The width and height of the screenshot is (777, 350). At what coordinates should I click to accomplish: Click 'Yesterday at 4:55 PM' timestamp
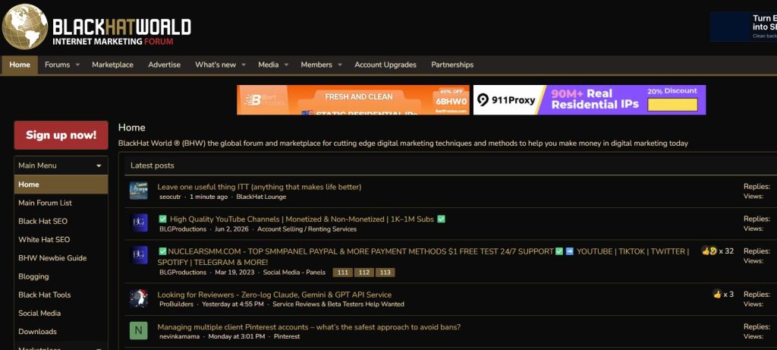tap(233, 304)
